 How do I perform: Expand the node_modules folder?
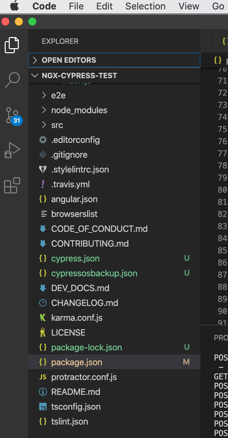click(x=79, y=110)
